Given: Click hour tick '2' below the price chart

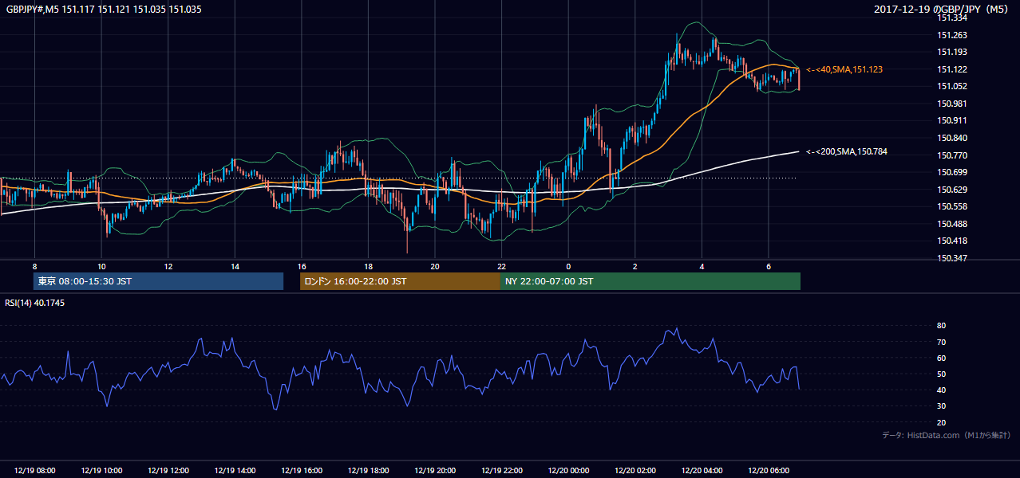Looking at the screenshot, I should pos(635,267).
